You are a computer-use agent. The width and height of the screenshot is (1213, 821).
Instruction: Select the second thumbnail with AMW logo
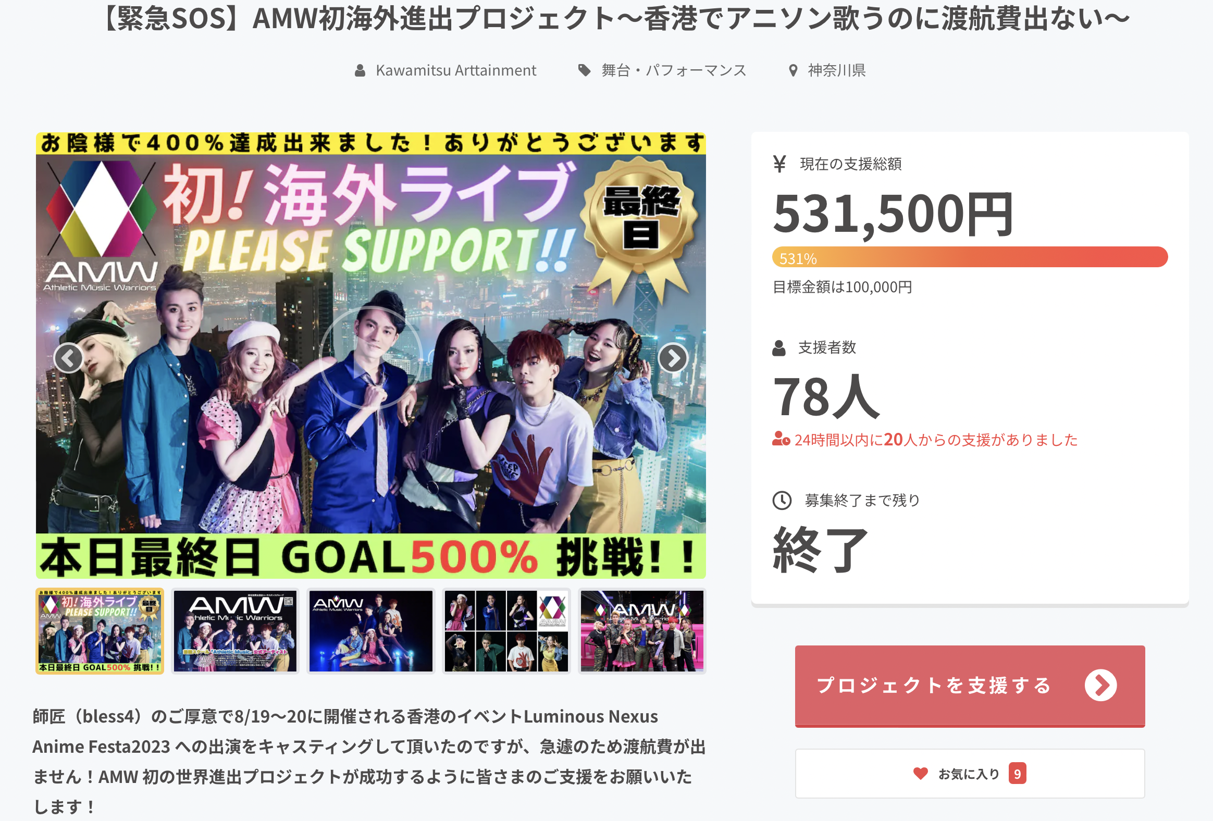[235, 631]
